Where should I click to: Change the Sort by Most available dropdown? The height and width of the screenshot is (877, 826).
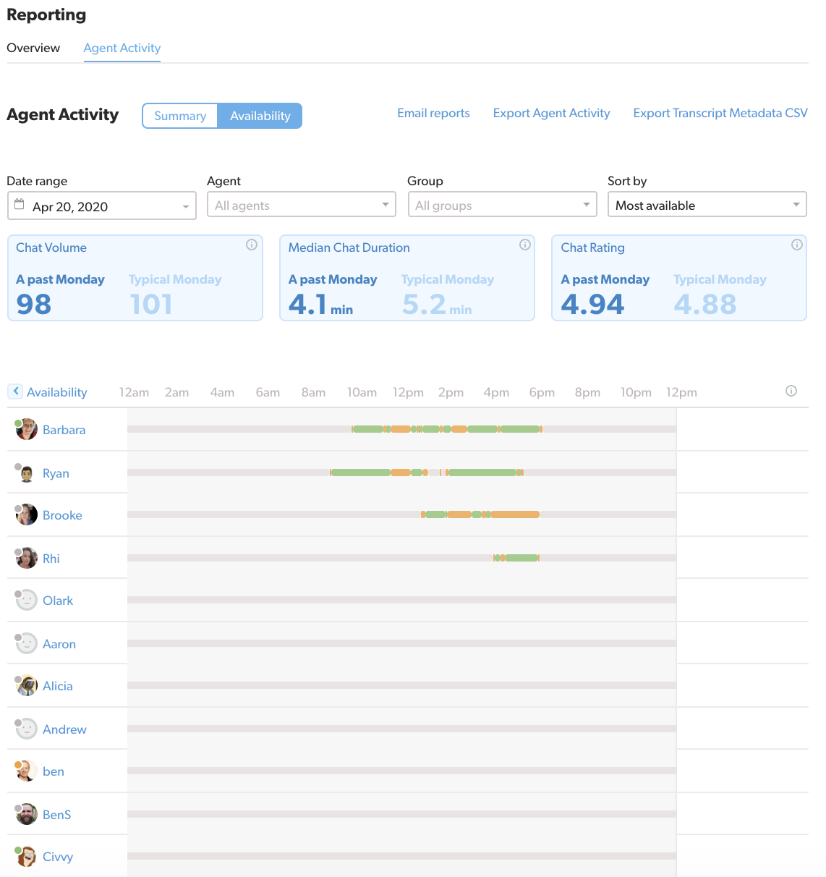point(706,205)
